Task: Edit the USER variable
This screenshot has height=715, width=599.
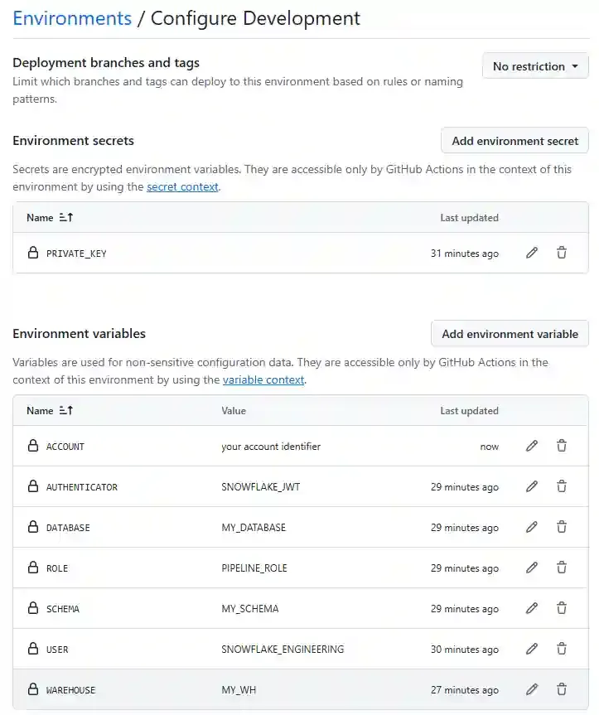Action: [531, 649]
